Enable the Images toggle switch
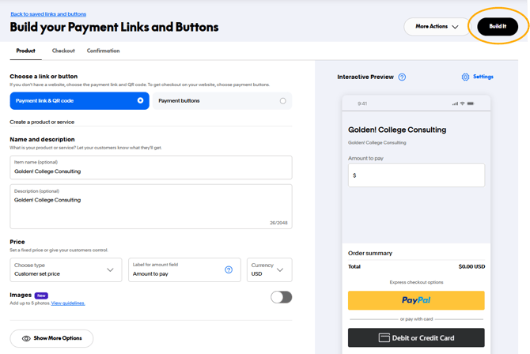The image size is (530, 354). tap(281, 297)
